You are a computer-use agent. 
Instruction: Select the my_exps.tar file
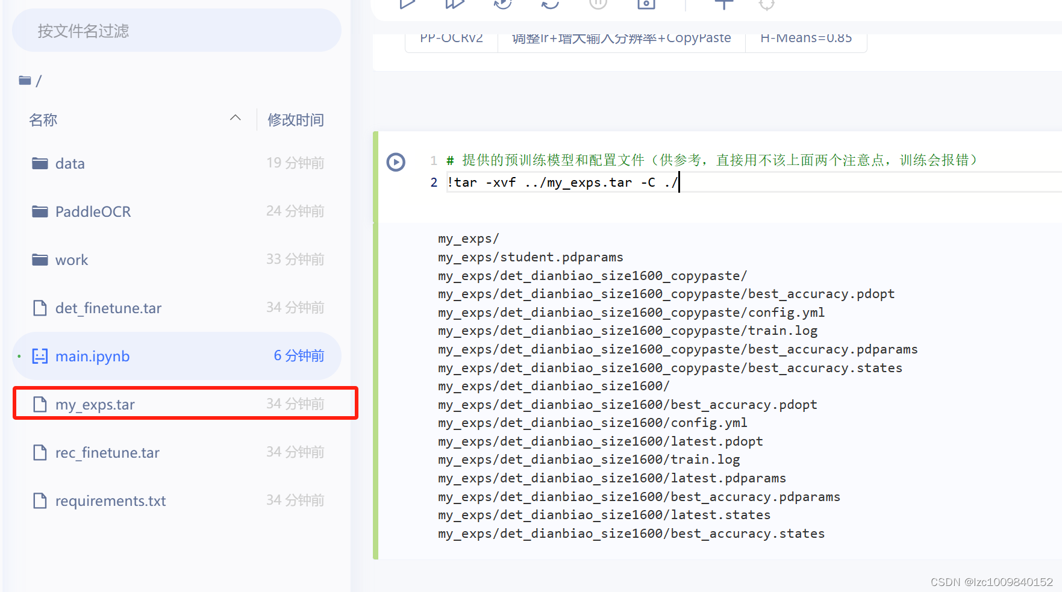click(x=95, y=404)
